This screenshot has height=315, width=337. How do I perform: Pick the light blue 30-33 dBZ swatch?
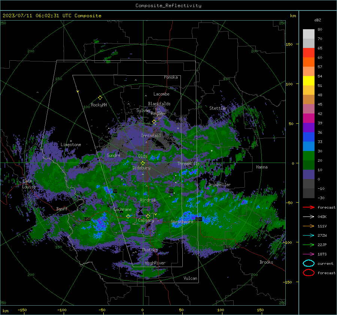[309, 146]
